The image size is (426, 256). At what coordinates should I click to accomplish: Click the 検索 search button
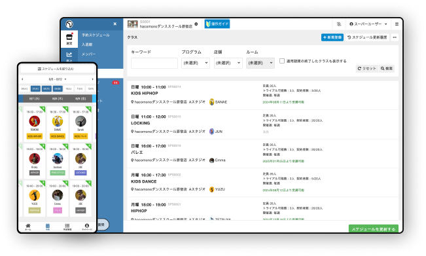[387, 69]
